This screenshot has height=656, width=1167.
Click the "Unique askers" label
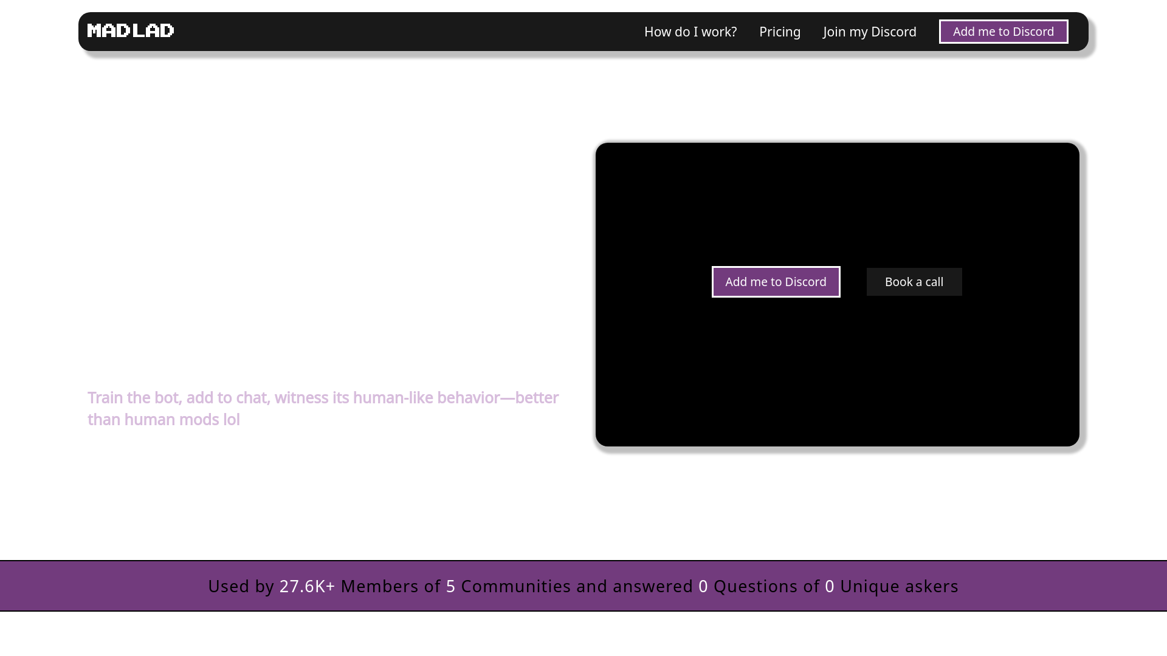click(898, 586)
